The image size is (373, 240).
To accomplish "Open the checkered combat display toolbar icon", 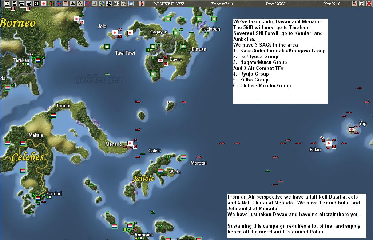I will click(87, 3).
